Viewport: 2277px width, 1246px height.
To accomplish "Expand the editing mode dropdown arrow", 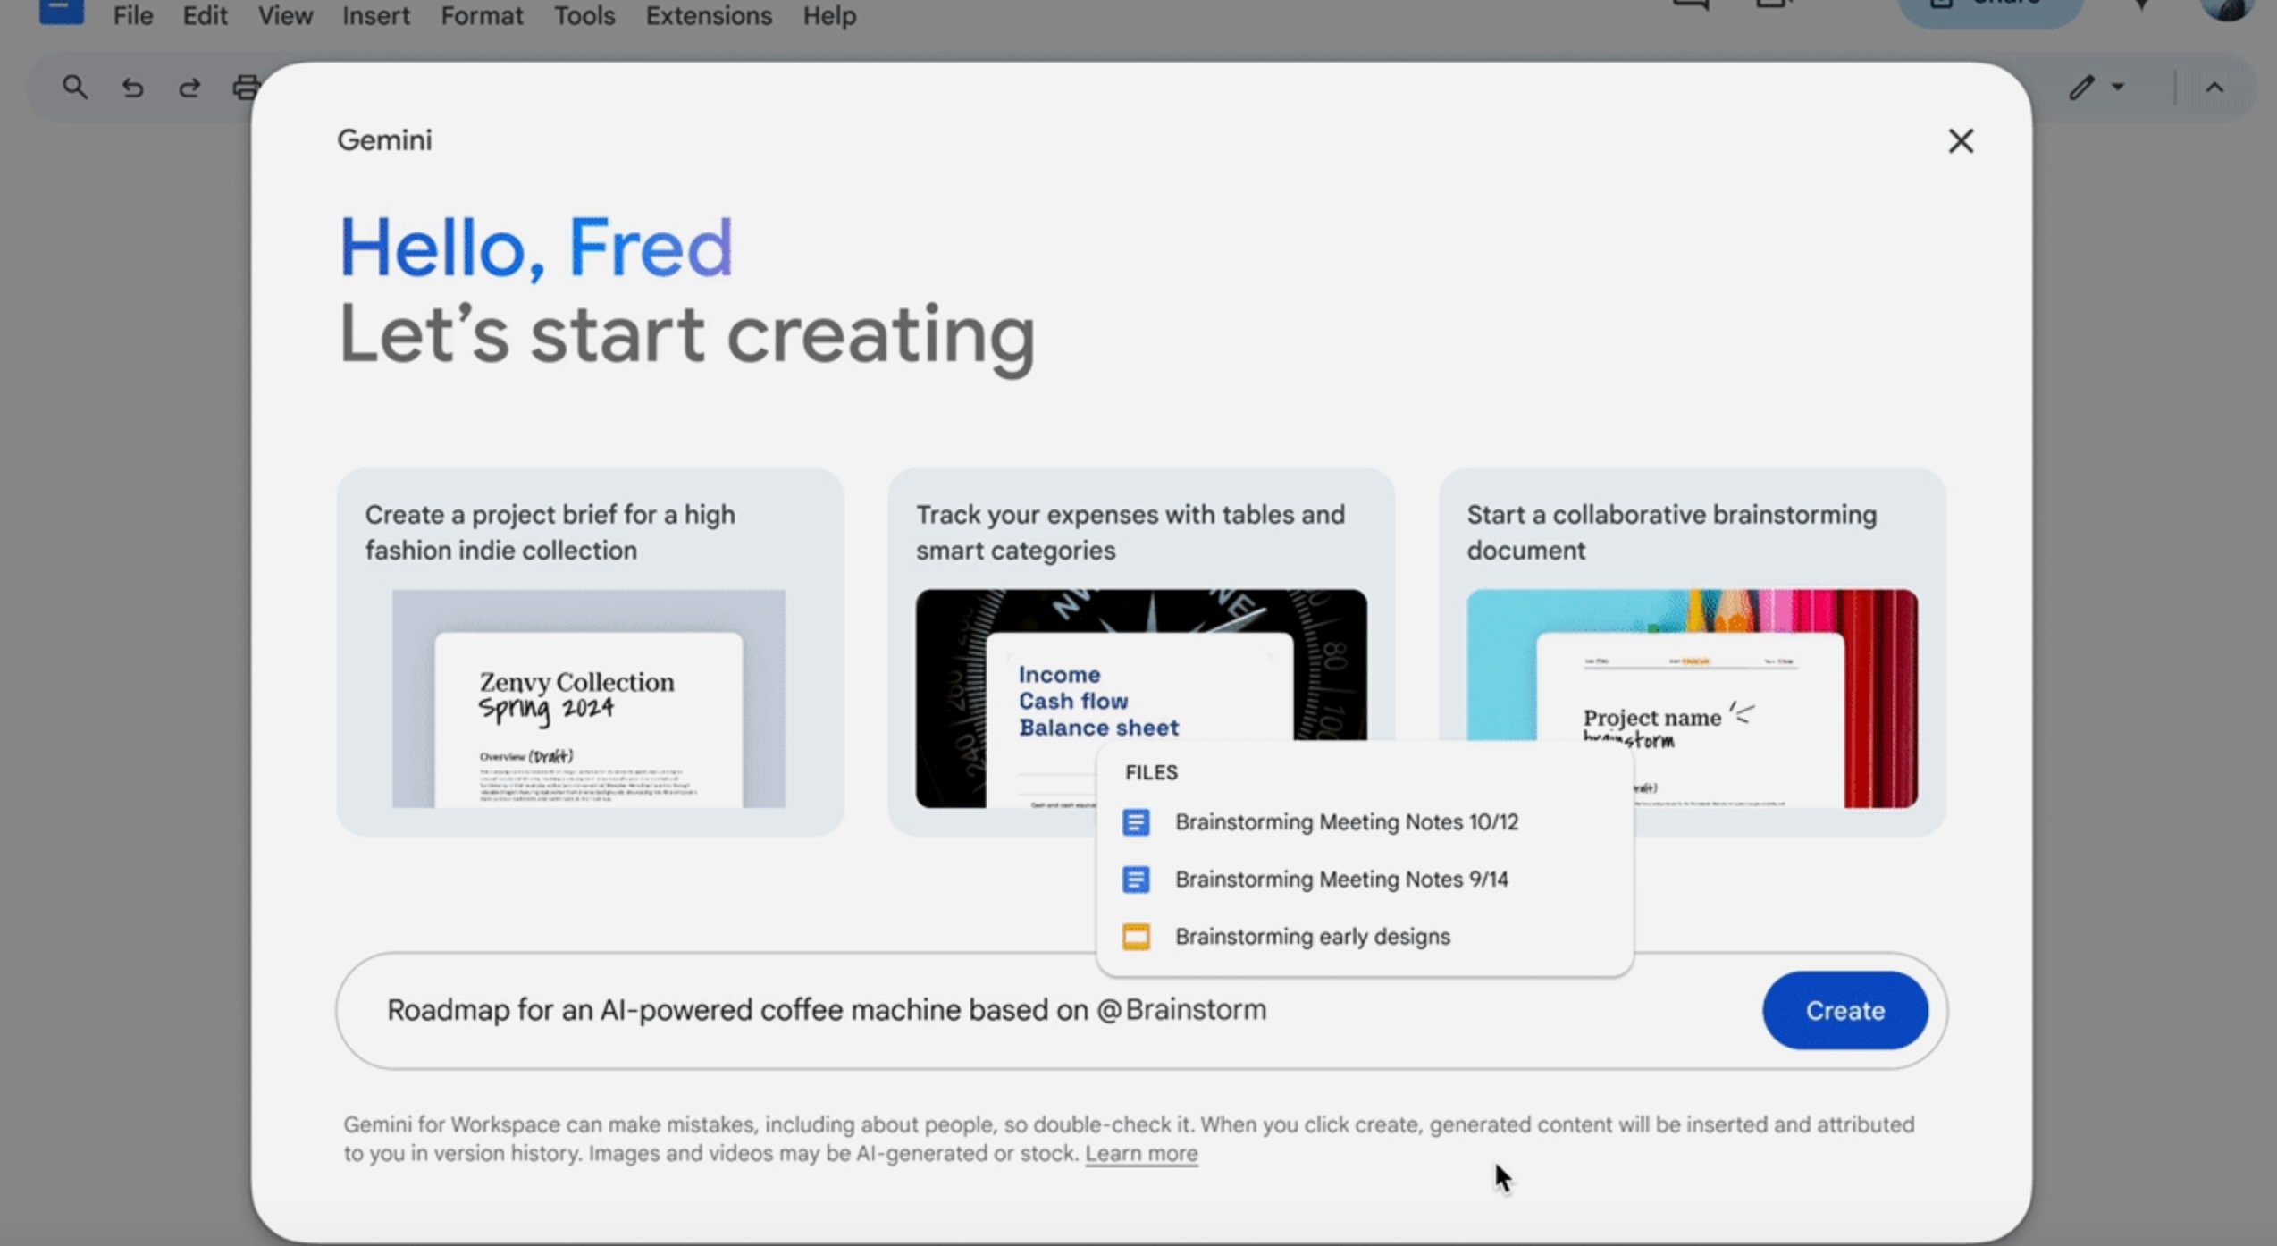I will (x=2118, y=88).
